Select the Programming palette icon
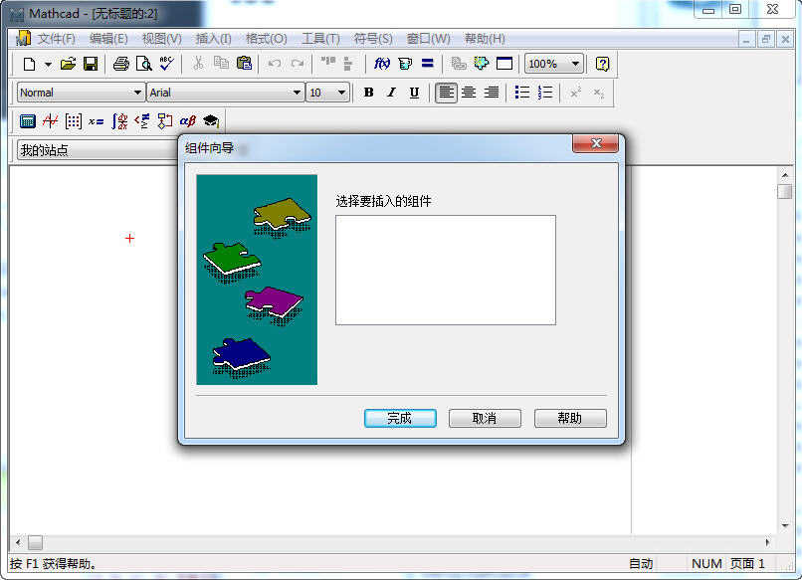Viewport: 802px width, 580px height. coord(165,120)
